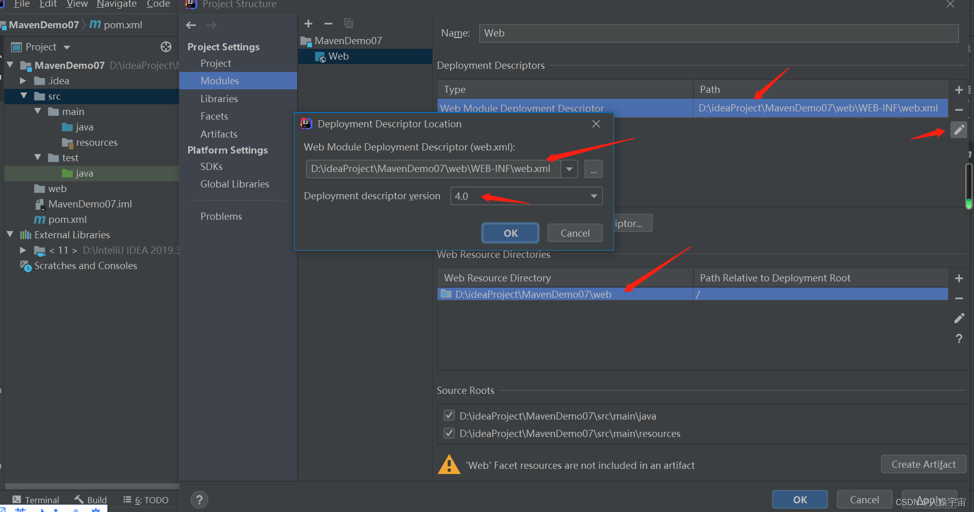Toggle src\main\resources source root checkbox
Screen dimensions: 974x512
point(449,433)
